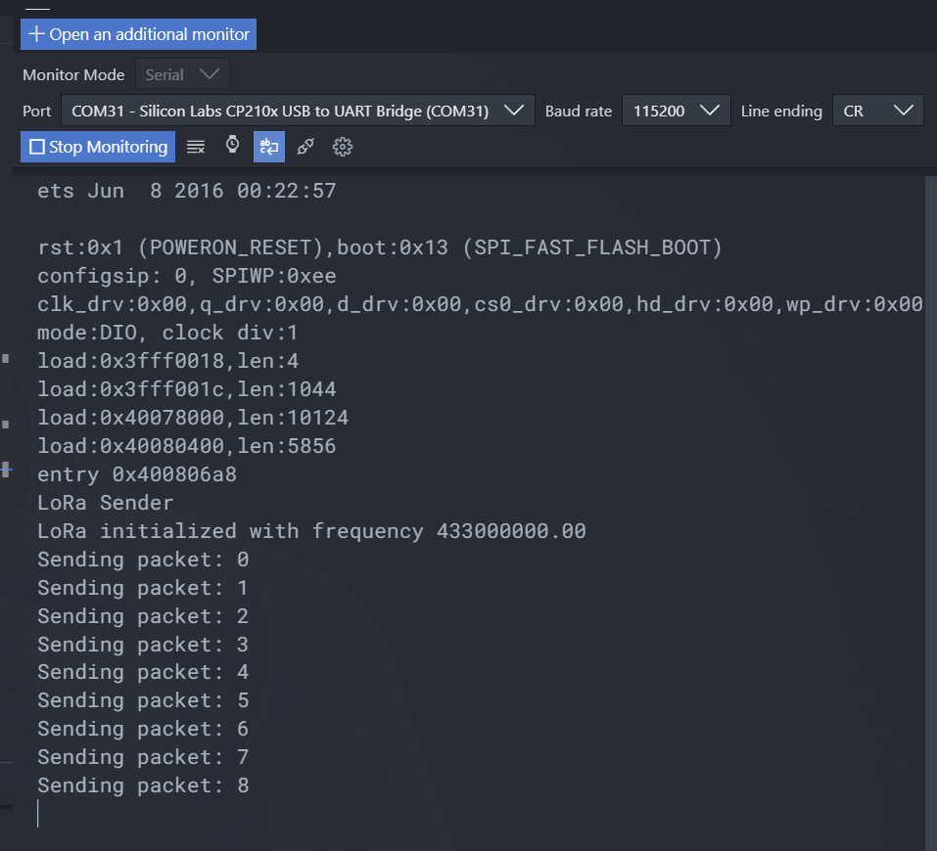This screenshot has width=937, height=851.
Task: Toggle the highlighted terminal mode icon
Action: 269,147
